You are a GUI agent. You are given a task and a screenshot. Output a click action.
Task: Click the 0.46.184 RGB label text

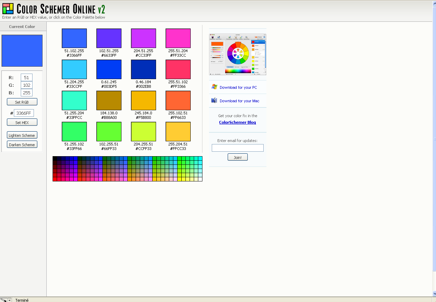[x=144, y=82]
